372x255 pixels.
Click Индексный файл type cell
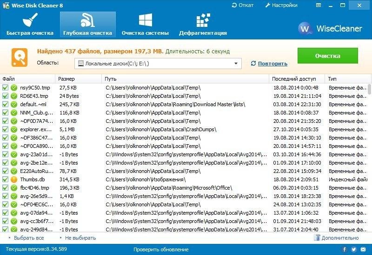(348, 179)
